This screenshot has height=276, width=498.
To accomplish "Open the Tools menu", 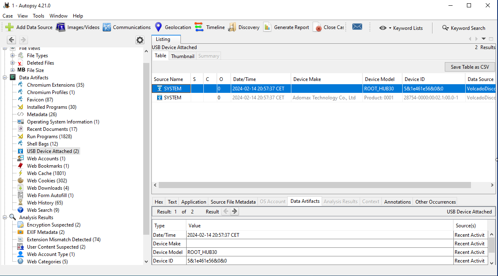I will (x=38, y=16).
